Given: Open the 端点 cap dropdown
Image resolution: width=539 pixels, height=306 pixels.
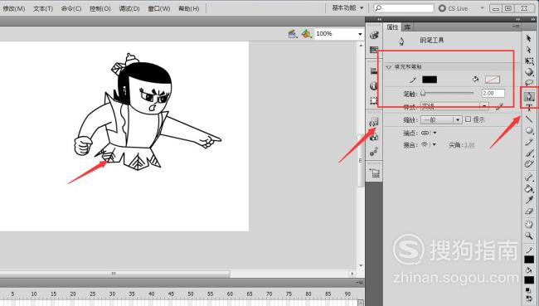Looking at the screenshot, I should [429, 133].
